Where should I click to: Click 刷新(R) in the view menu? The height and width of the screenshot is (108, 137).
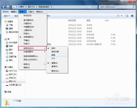click(x=33, y=68)
